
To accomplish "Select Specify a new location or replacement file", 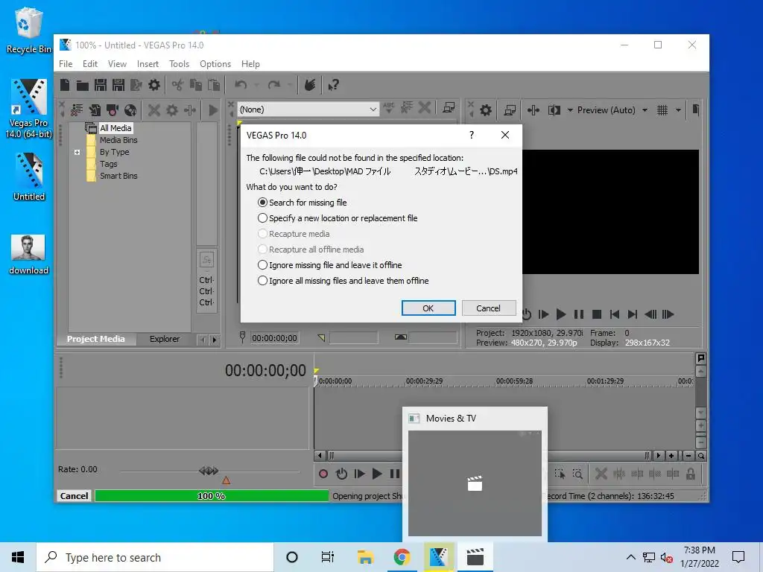I will 338,218.
